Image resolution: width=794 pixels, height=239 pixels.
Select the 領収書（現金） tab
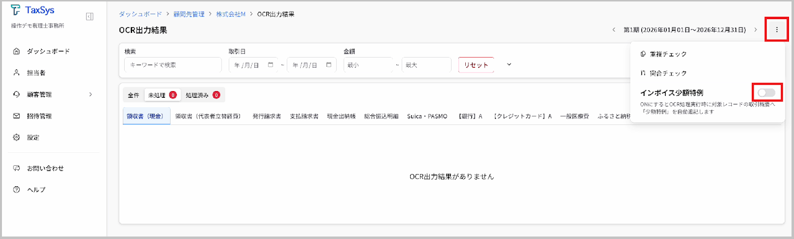(x=146, y=116)
